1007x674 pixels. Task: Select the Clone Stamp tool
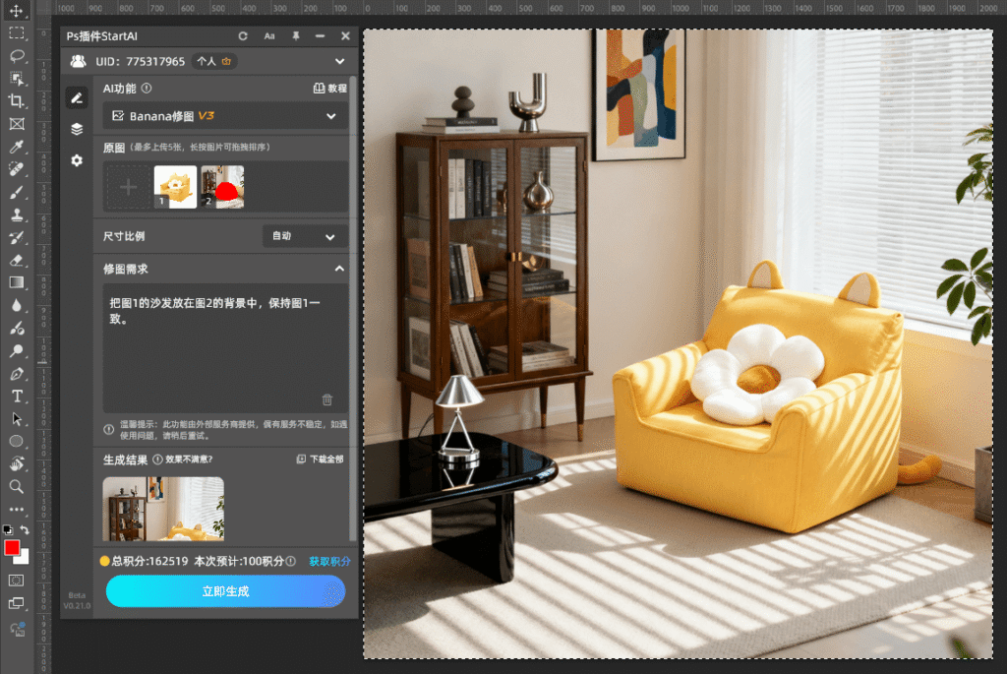pos(17,215)
